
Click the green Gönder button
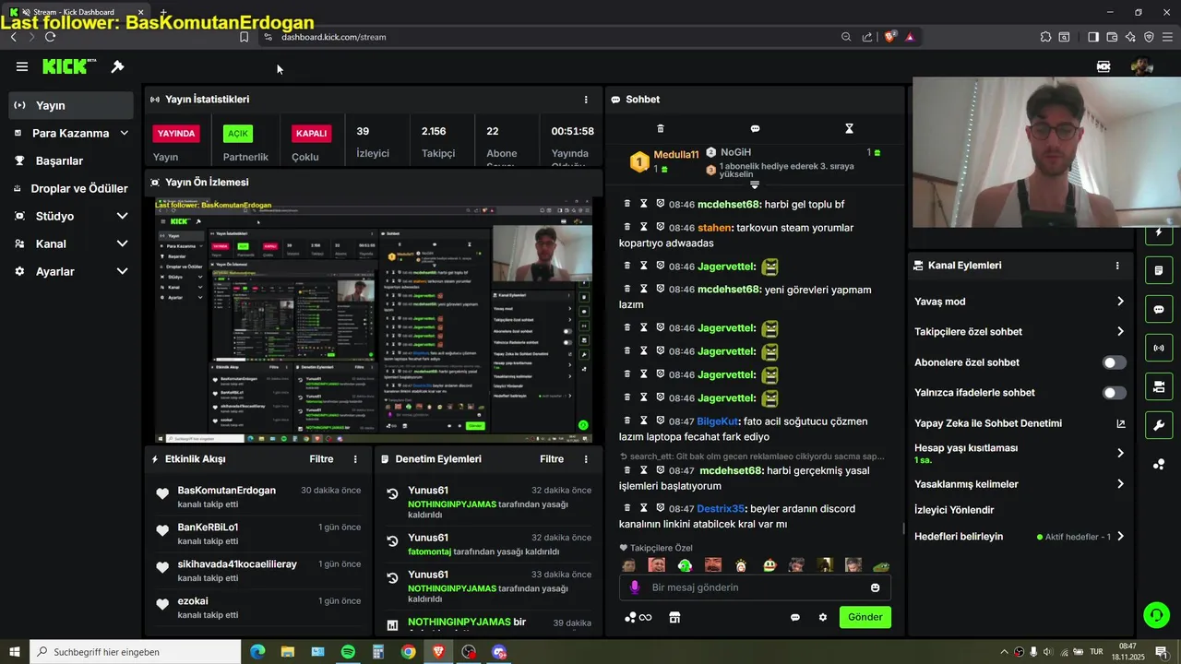[865, 617]
